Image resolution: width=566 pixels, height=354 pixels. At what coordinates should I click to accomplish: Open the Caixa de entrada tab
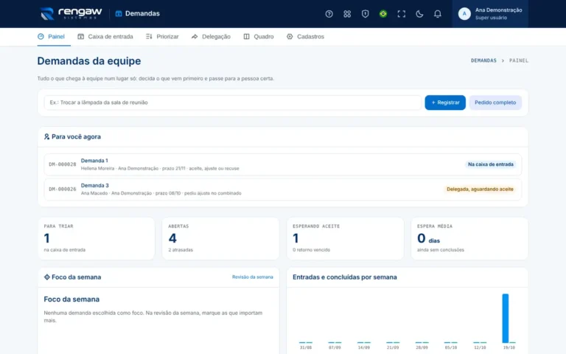pyautogui.click(x=105, y=36)
